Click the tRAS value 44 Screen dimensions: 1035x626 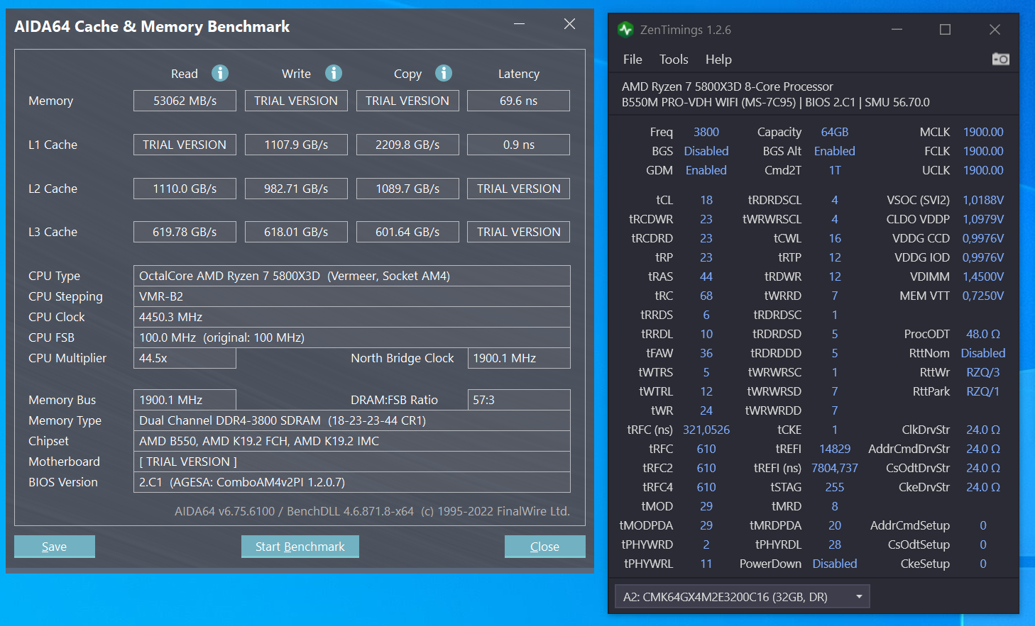pyautogui.click(x=706, y=276)
